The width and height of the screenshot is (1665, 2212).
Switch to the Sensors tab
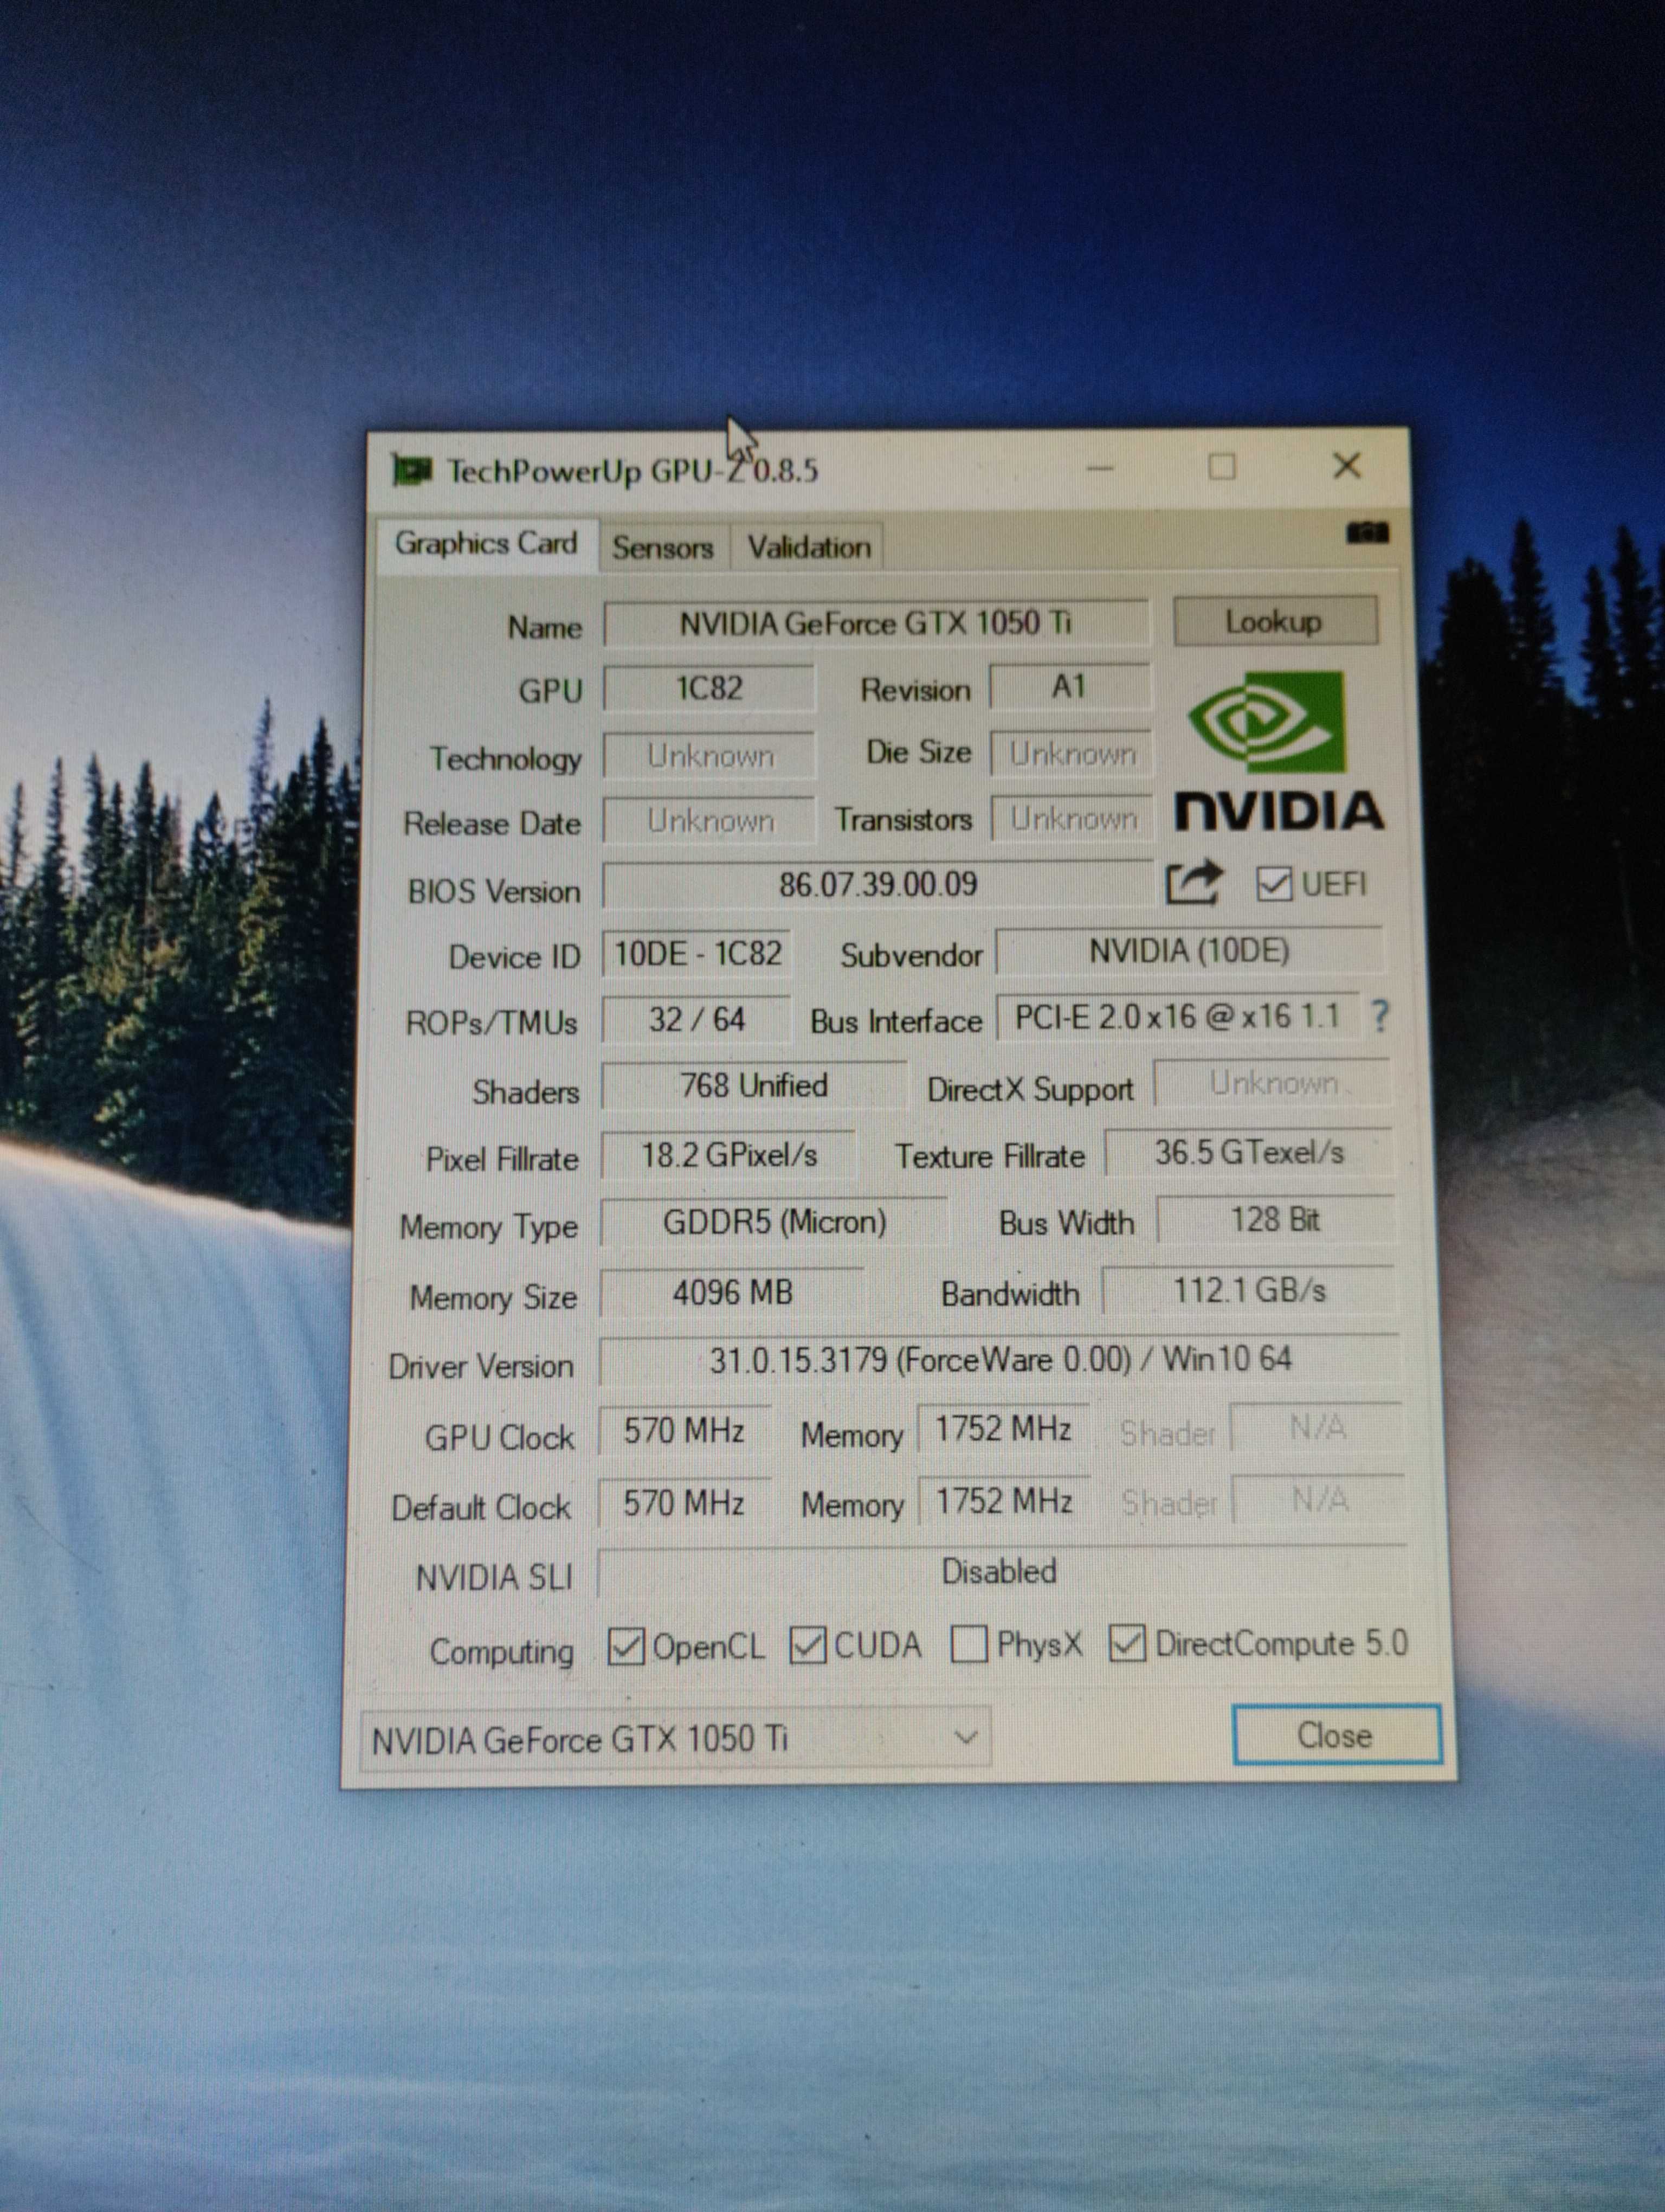tap(663, 547)
